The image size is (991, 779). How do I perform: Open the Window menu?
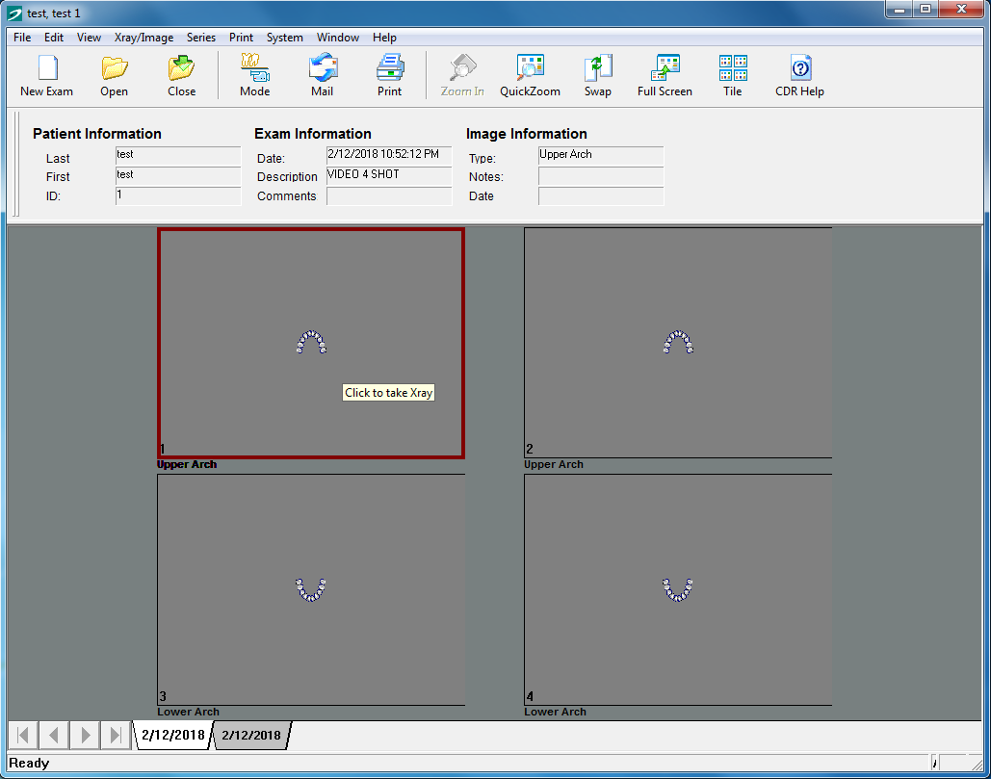coord(338,38)
